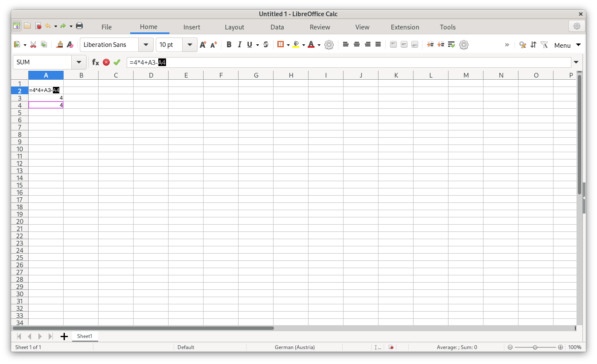Click the Increase Font Size icon
This screenshot has width=597, height=364.
coord(203,45)
